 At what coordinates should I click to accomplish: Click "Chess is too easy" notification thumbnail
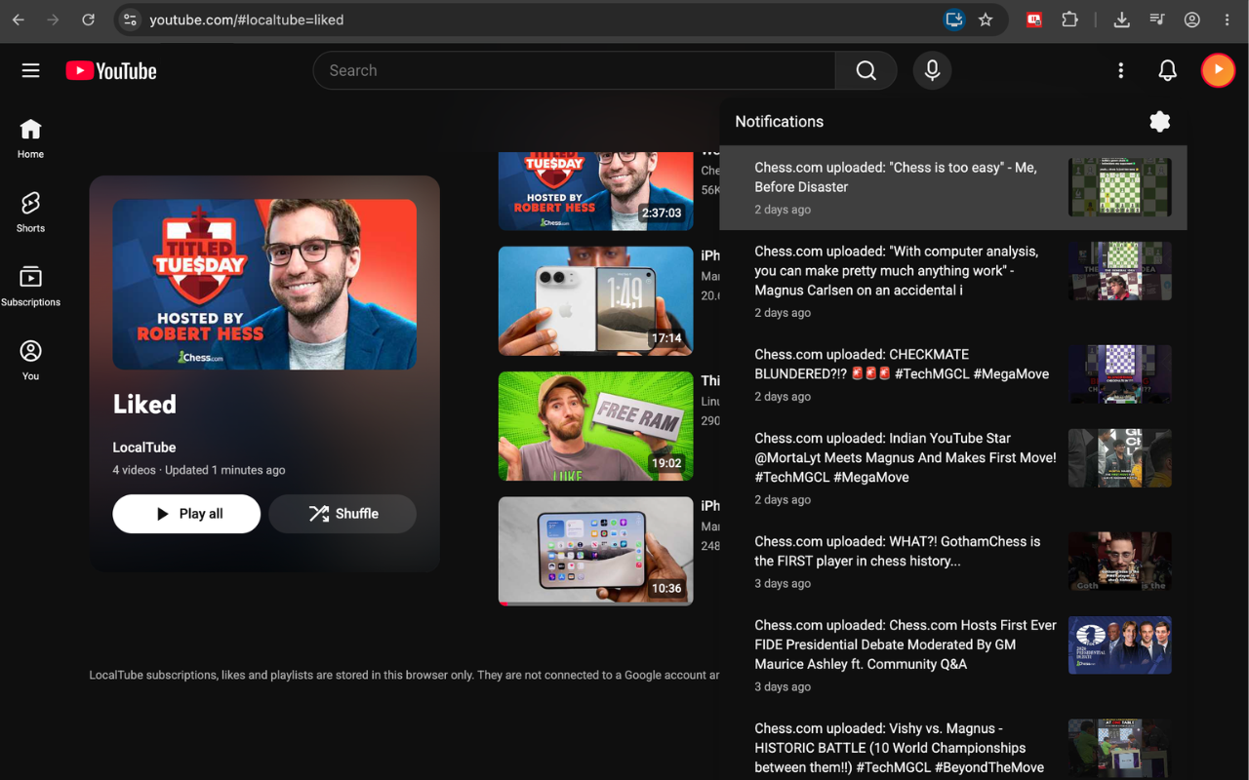(1120, 187)
